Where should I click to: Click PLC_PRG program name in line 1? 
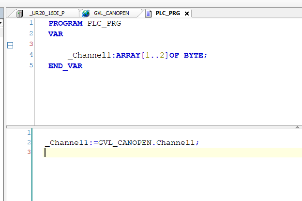[x=104, y=24]
